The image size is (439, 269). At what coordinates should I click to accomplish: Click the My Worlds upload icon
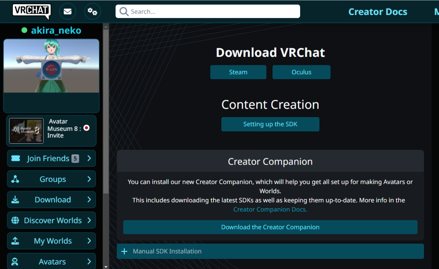(15, 241)
